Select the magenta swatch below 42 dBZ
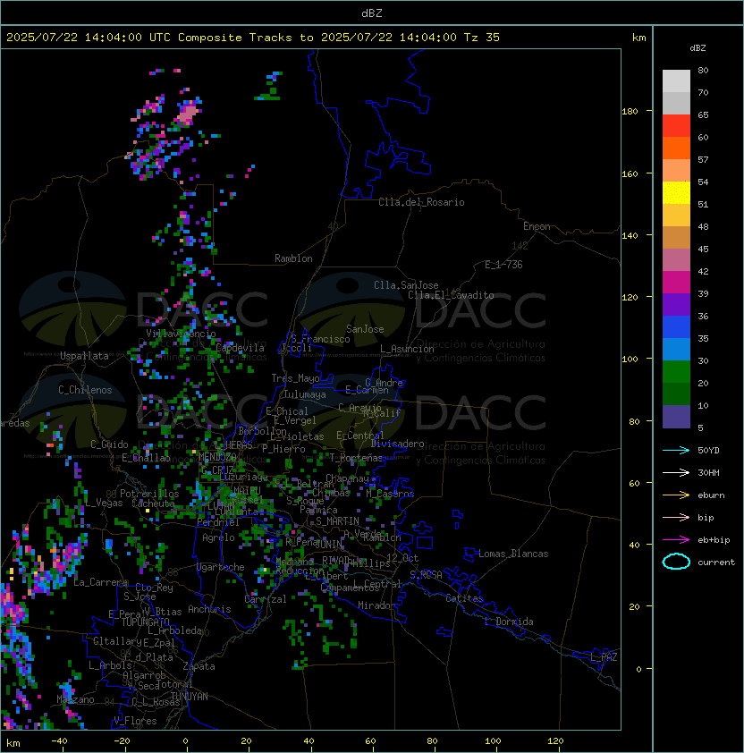 tap(676, 283)
